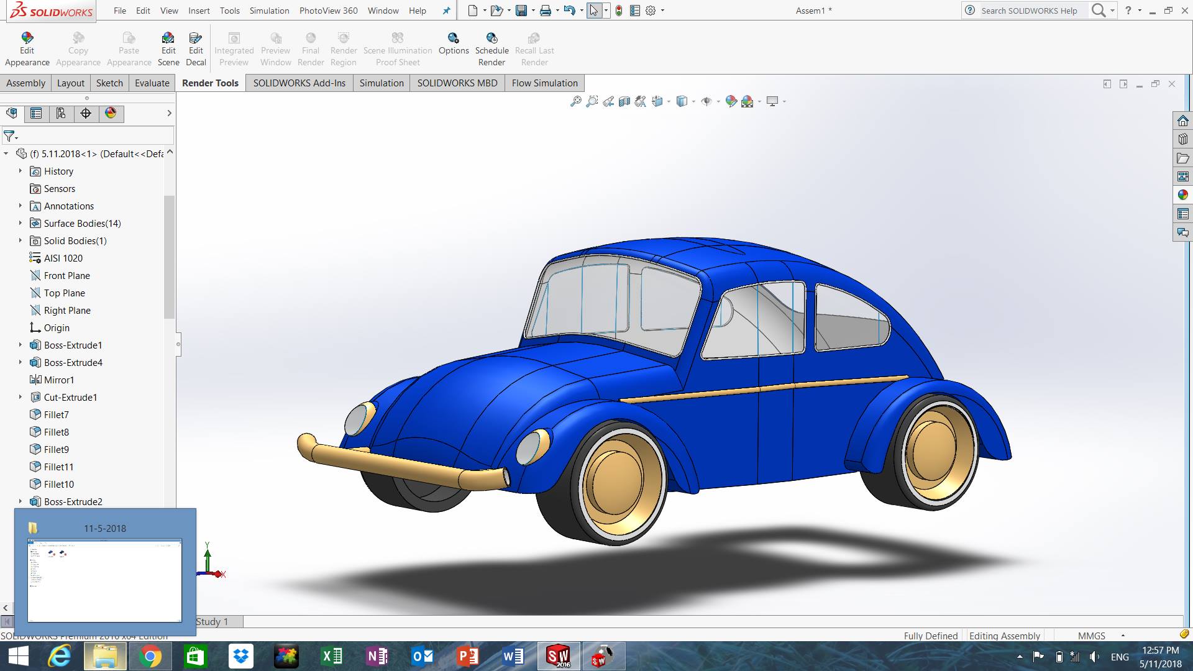Open the Edit Decal tool
Viewport: 1193px width, 671px height.
[196, 50]
